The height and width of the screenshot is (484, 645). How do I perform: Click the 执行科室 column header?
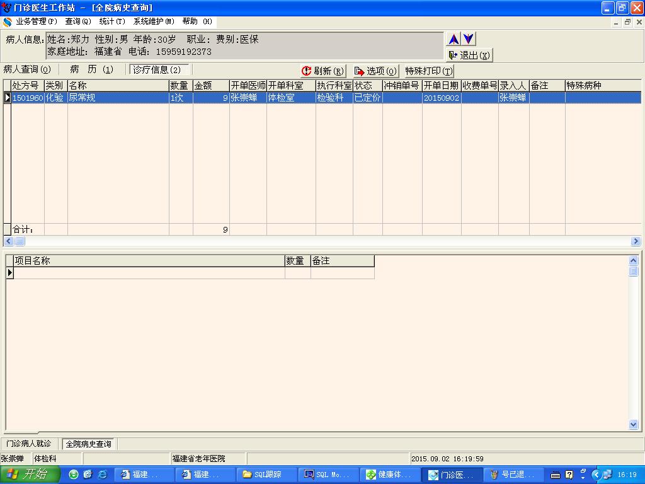(334, 86)
